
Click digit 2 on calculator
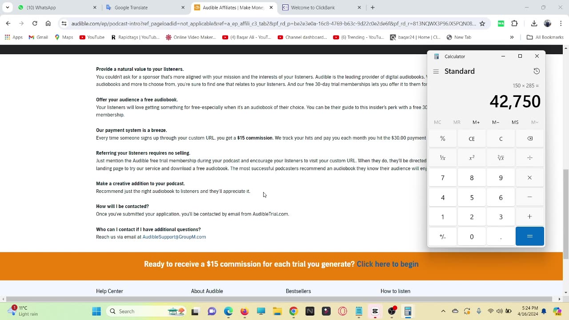(x=472, y=217)
